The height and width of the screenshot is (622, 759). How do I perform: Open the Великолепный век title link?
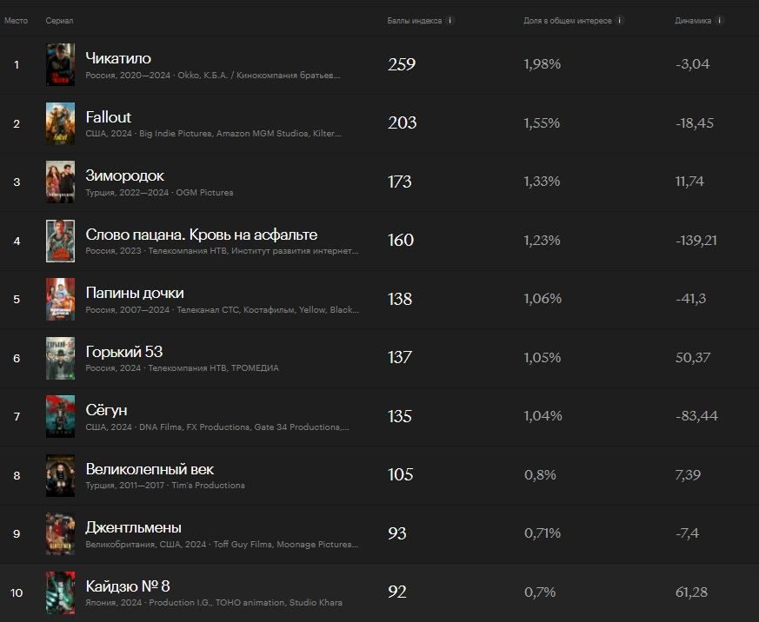150,469
